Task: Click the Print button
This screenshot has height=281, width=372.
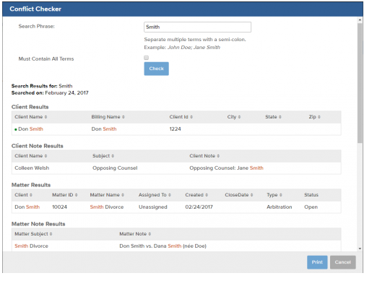Action: (x=317, y=262)
